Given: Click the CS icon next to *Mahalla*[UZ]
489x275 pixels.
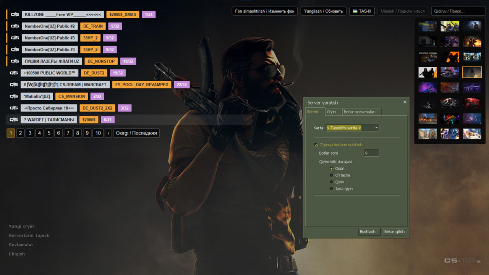Looking at the screenshot, I should click(14, 96).
